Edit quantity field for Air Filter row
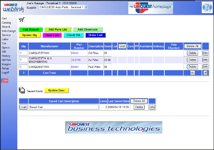The height and width of the screenshot is (150, 214). coord(23,60)
